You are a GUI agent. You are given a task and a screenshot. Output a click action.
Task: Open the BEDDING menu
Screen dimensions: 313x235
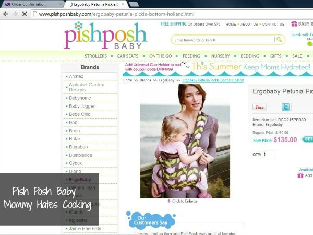tap(250, 56)
